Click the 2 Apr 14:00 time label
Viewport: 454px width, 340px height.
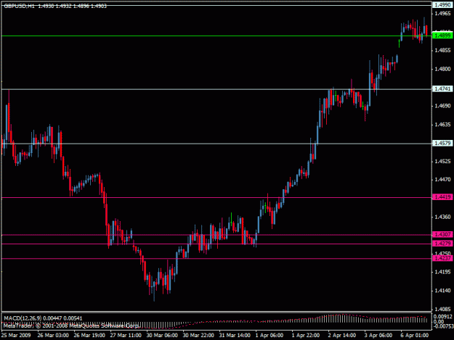[342, 335]
